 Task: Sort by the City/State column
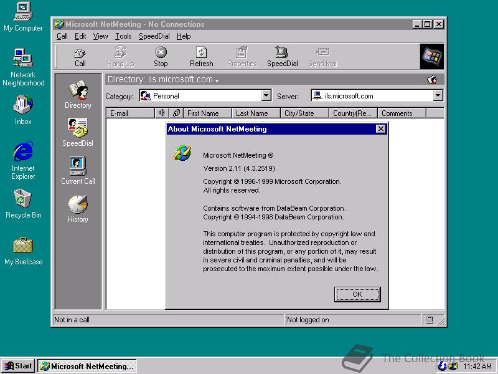(x=305, y=113)
